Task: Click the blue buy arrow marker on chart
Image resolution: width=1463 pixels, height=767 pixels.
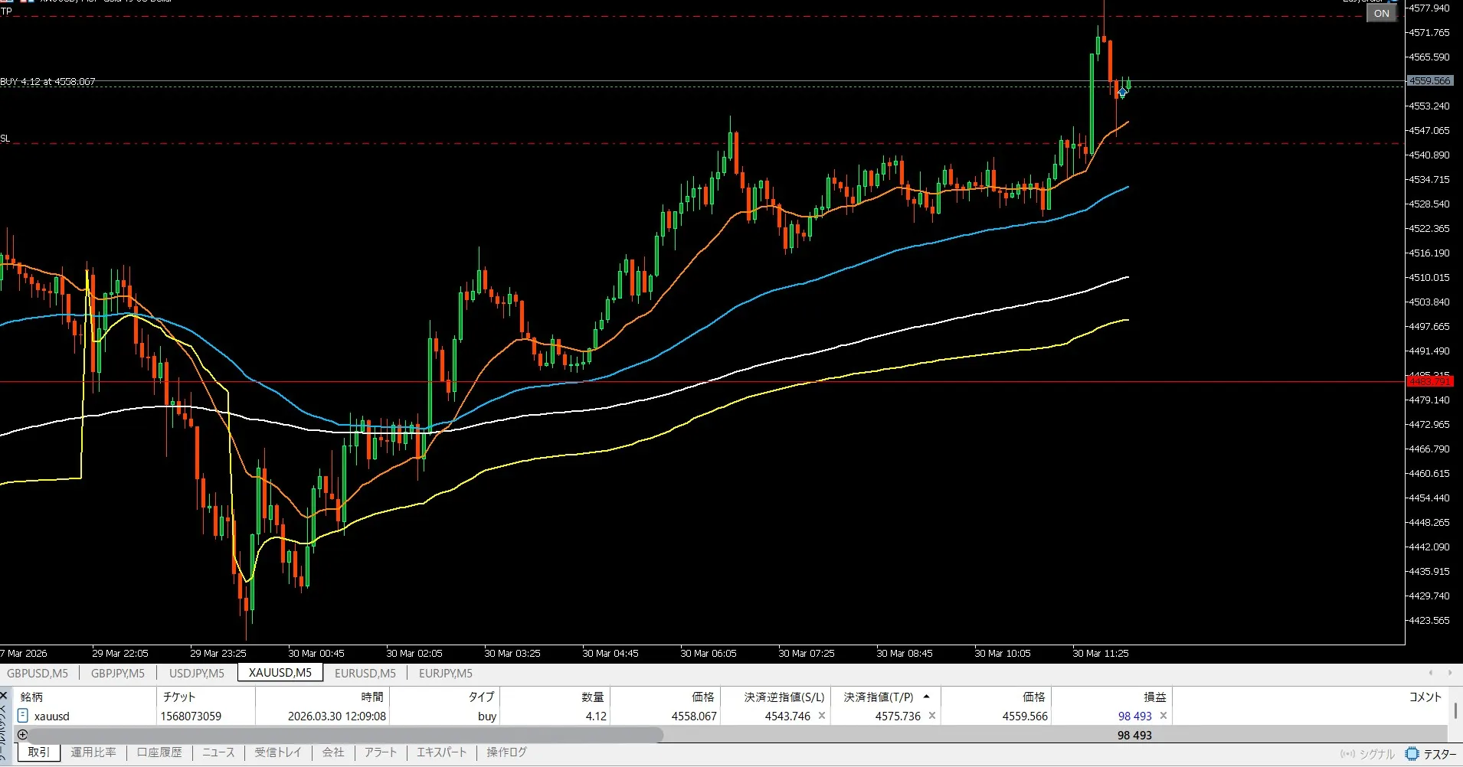Action: 1122,92
